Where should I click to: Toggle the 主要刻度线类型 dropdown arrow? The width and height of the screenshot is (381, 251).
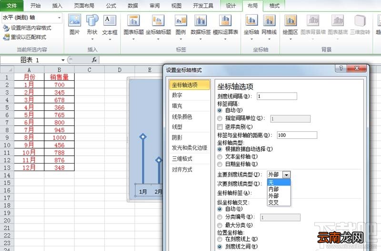(x=287, y=174)
